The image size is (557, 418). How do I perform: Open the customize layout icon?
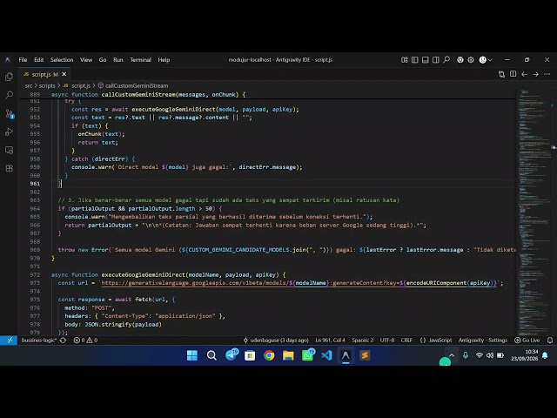tap(404, 60)
